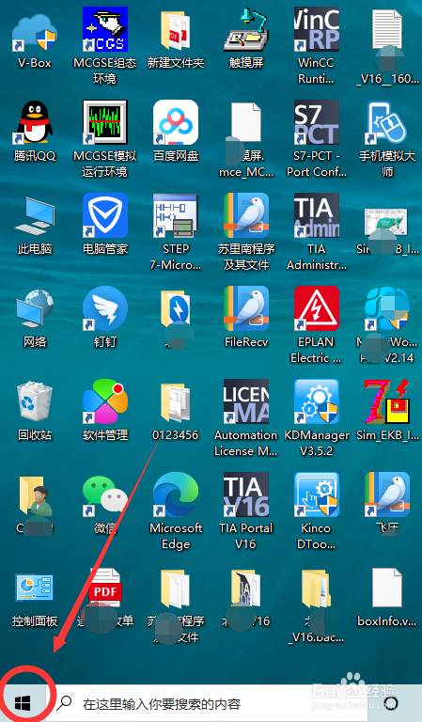Open the PDF document icon
Viewport: 422px width, 722px height.
105,589
